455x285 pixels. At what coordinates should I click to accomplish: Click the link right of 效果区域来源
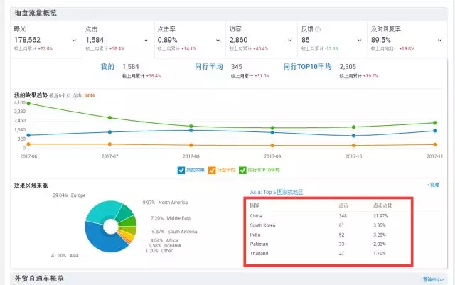click(433, 185)
